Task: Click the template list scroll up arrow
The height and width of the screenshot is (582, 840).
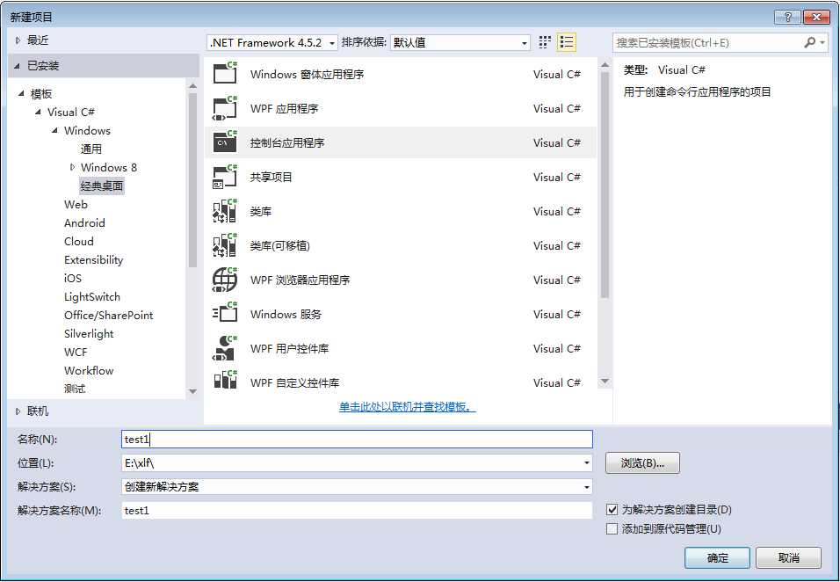Action: (605, 65)
